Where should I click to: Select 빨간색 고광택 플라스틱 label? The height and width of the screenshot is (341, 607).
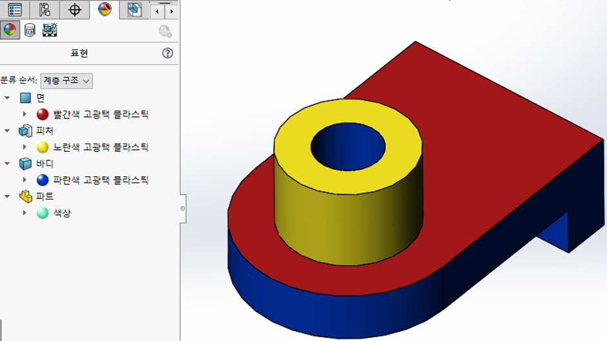[x=101, y=114]
